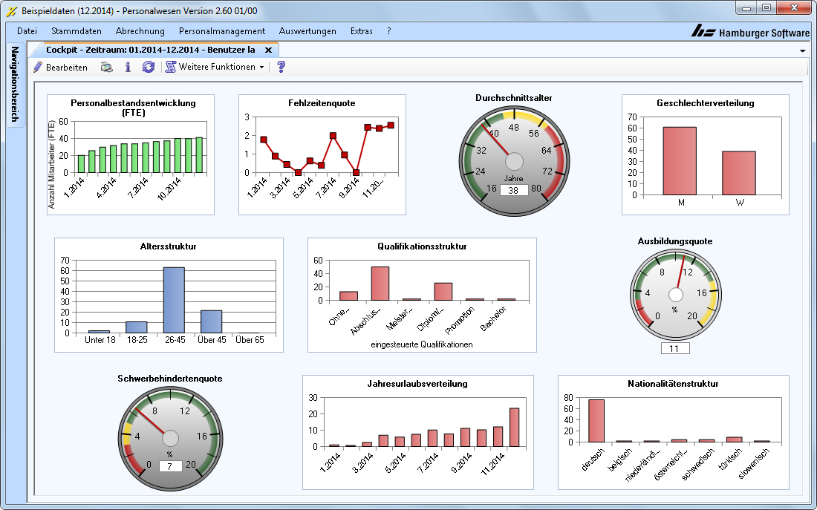Open the Stammdaten menu
This screenshot has width=817, height=510.
tap(77, 31)
